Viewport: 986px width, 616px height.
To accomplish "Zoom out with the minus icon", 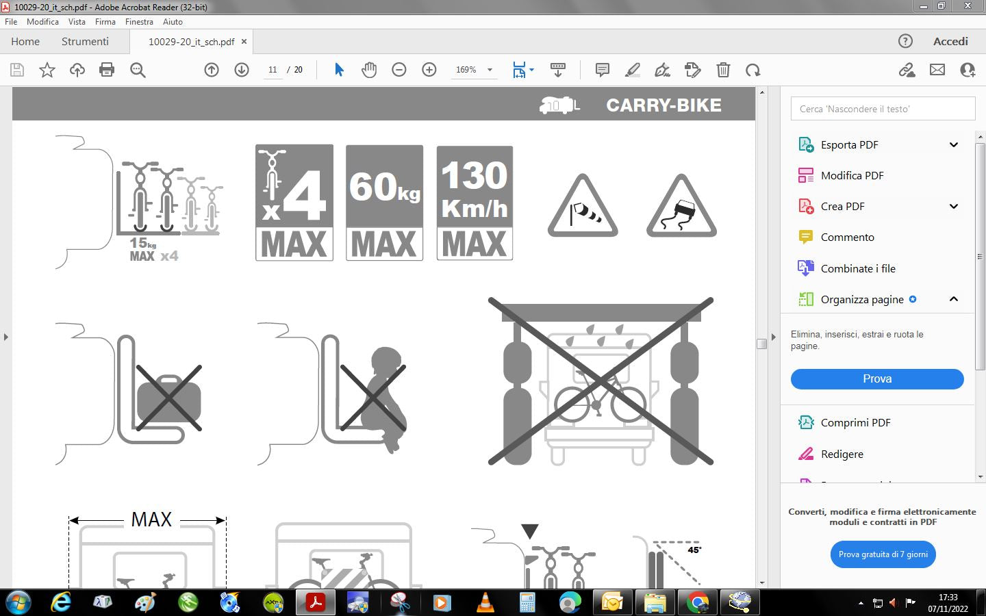I will tap(399, 70).
